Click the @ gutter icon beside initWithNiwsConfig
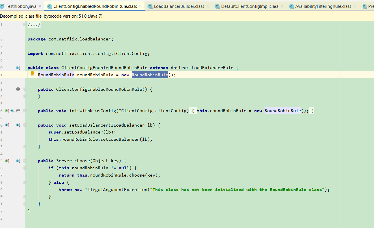The width and height of the screenshot is (374, 228). pyautogui.click(x=18, y=110)
